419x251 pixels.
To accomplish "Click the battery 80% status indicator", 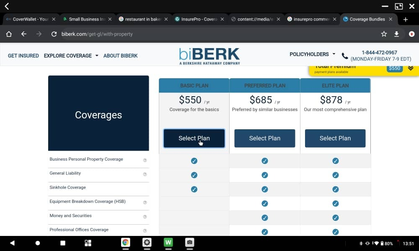I will pos(387,243).
